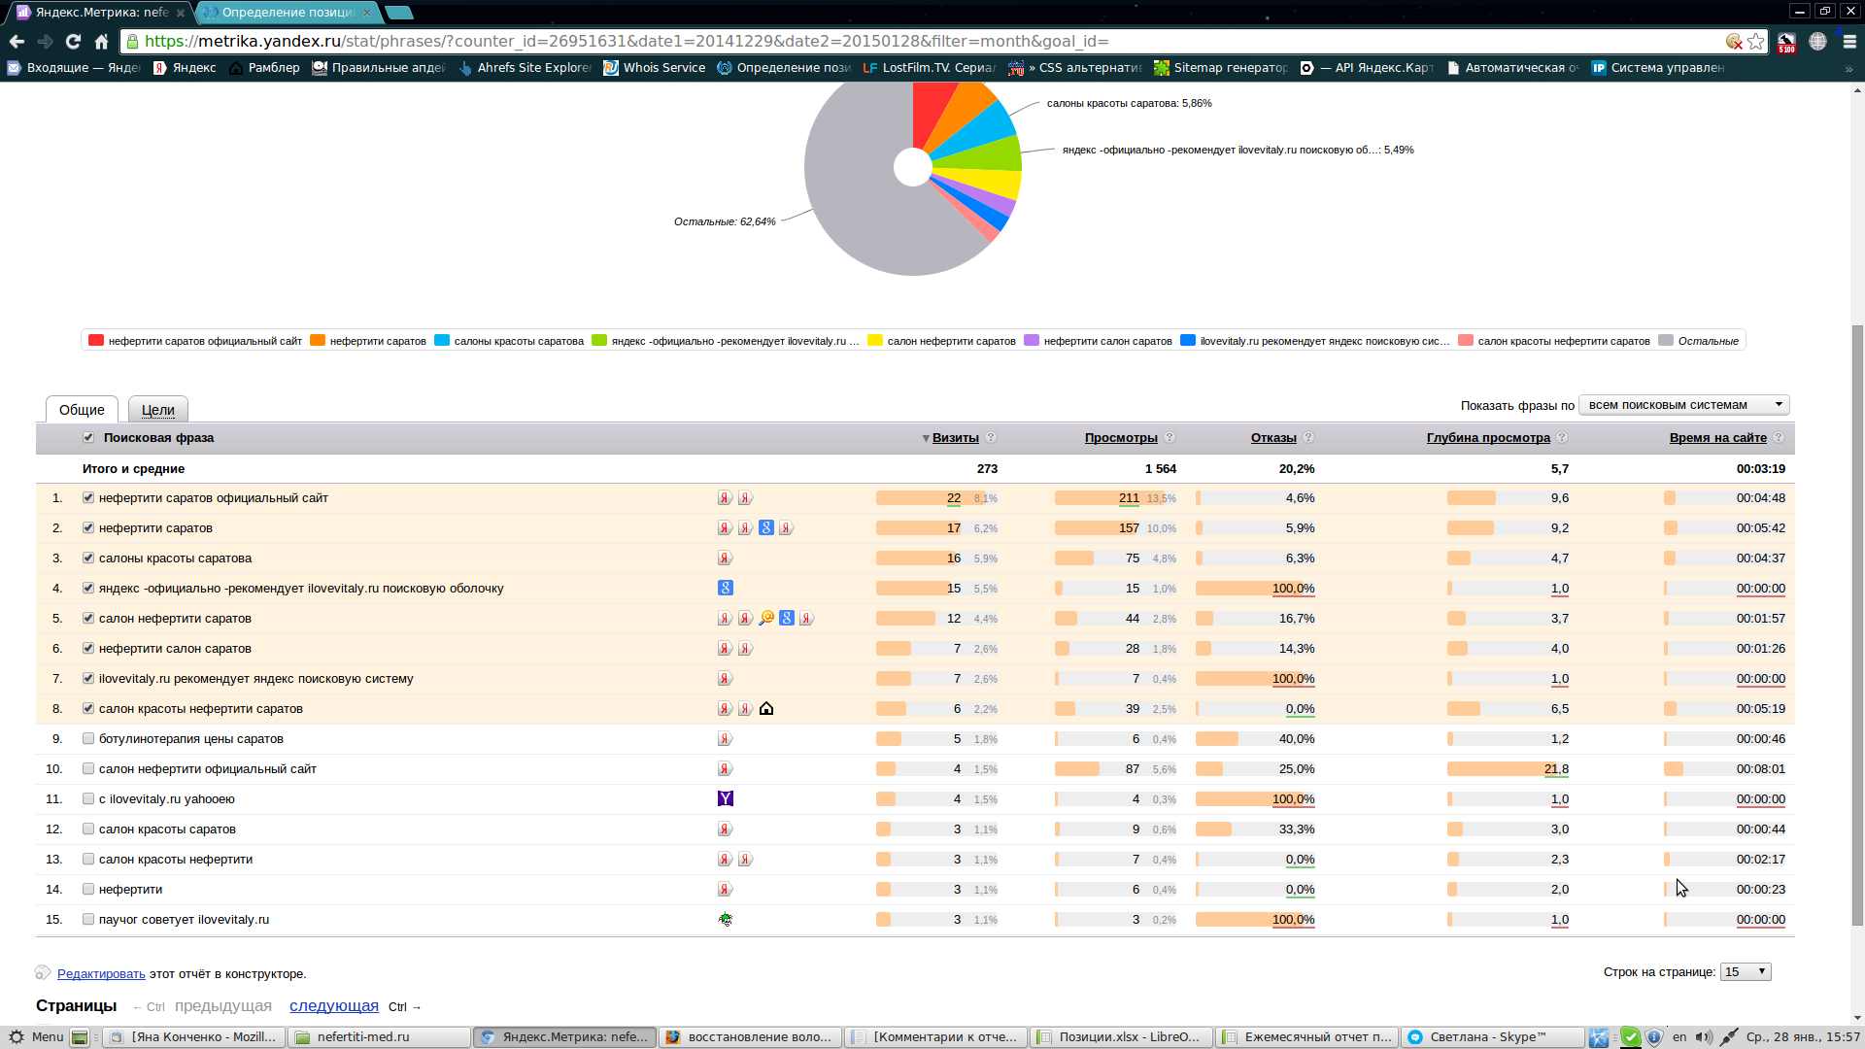Viewport: 1865px width, 1049px height.
Task: Click the globe extension icon in toolbar
Action: pyautogui.click(x=1817, y=41)
